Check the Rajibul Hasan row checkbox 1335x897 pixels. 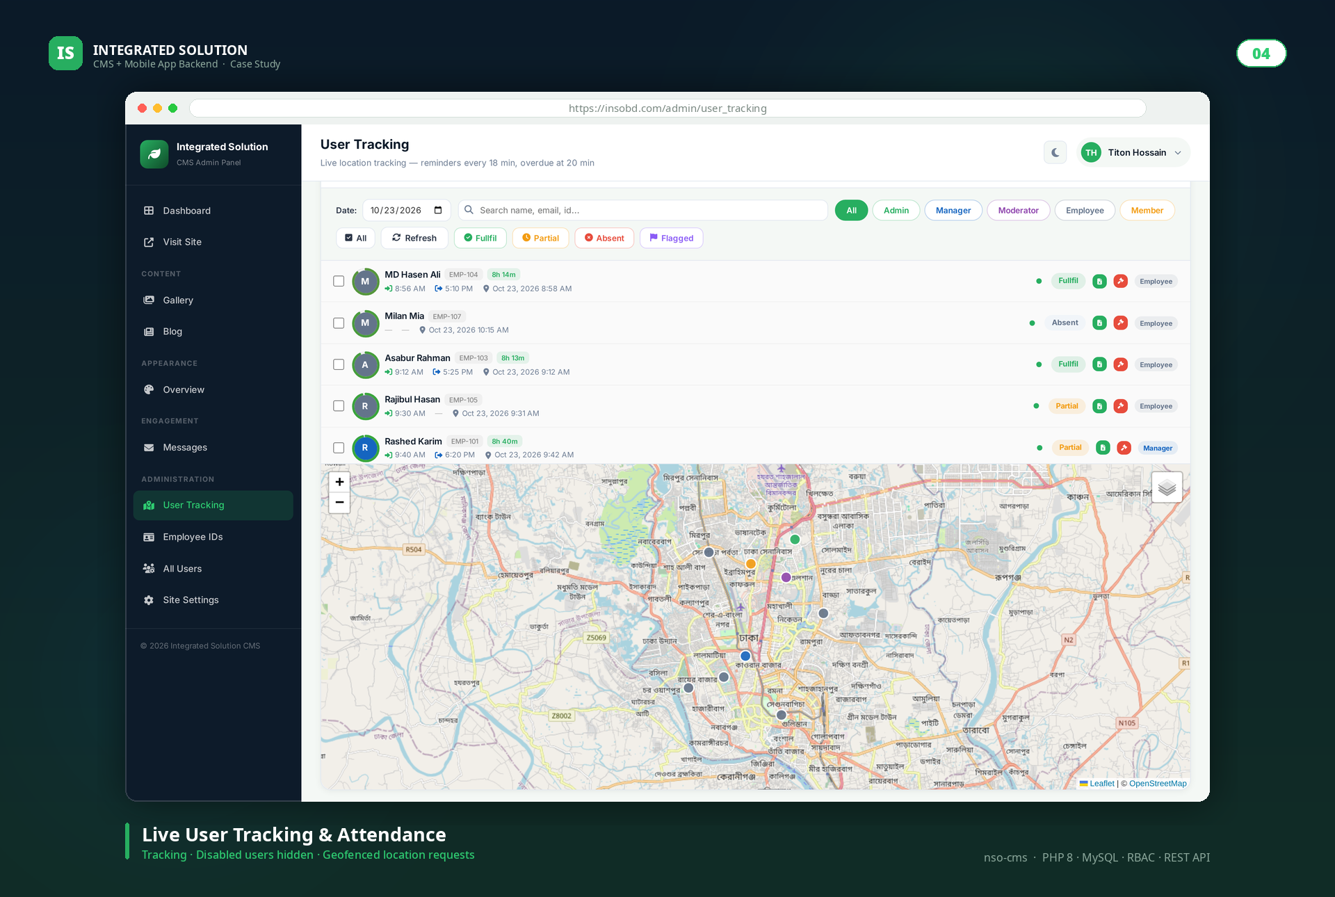339,405
